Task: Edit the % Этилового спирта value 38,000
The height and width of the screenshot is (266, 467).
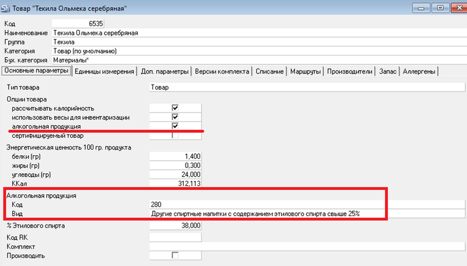Action: click(x=176, y=226)
